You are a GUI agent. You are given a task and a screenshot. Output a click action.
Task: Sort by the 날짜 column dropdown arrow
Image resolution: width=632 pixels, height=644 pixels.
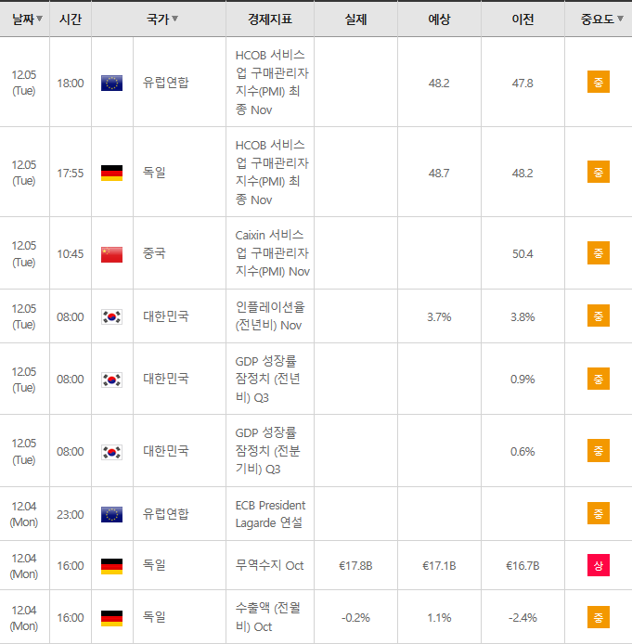39,19
